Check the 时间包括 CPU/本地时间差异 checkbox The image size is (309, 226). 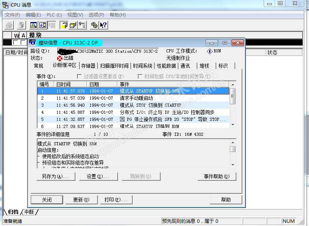pos(140,76)
